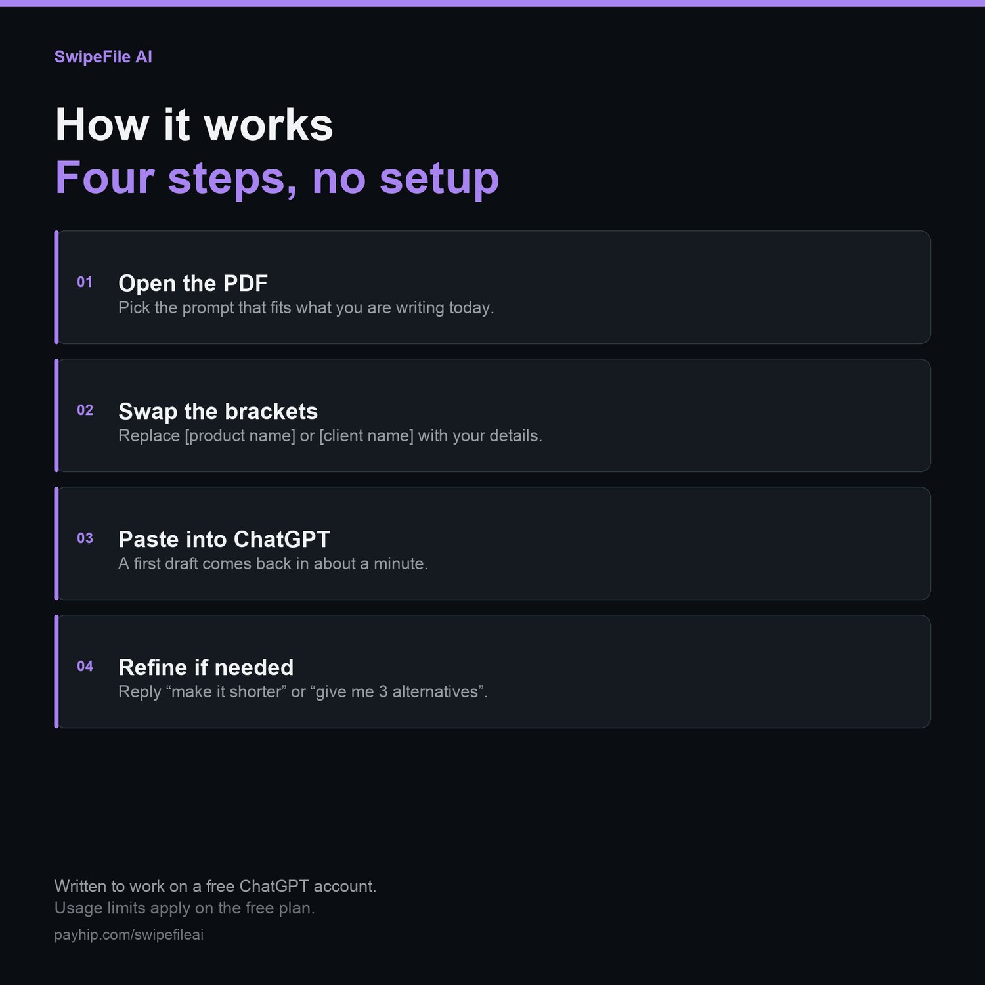Click the 'How it works' heading
Viewport: 985px width, 985px height.
pyautogui.click(x=194, y=124)
